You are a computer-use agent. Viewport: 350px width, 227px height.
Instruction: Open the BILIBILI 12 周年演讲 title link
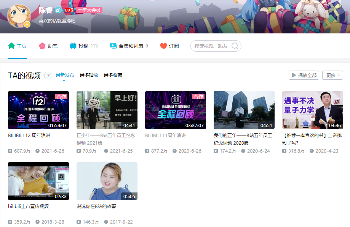[x=29, y=135]
